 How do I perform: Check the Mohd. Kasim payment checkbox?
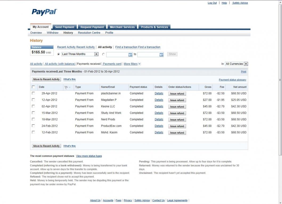[x=33, y=132]
